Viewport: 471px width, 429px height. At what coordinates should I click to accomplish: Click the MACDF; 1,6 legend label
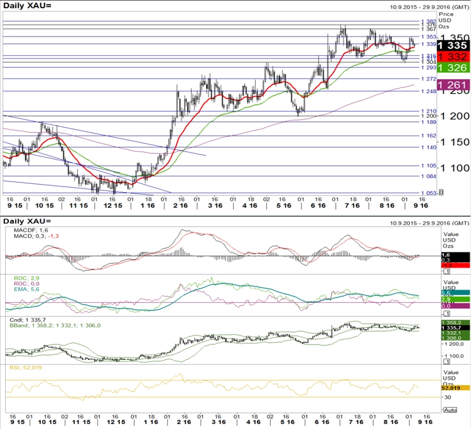point(31,230)
